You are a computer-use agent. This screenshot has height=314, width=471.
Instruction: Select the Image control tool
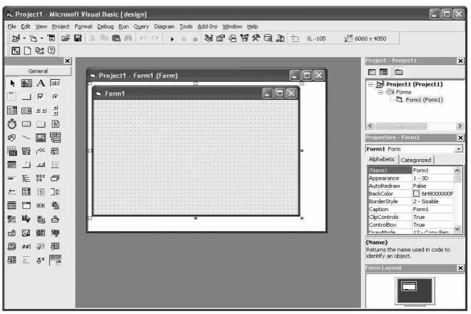(x=41, y=138)
